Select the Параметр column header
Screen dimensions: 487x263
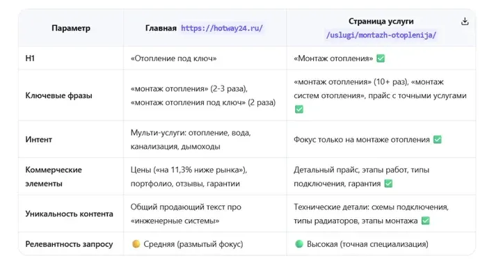tap(71, 29)
